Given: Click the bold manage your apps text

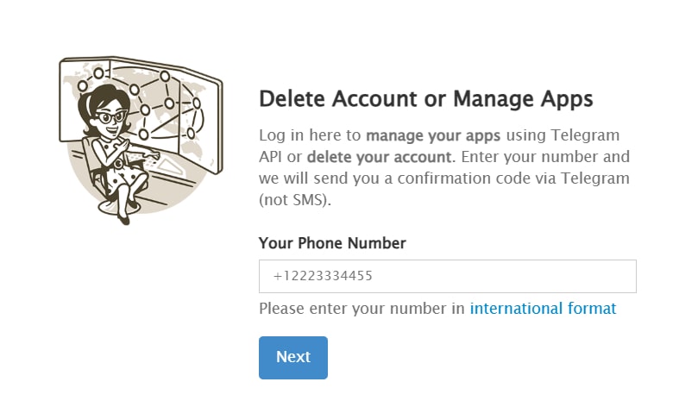Looking at the screenshot, I should click(x=433, y=135).
